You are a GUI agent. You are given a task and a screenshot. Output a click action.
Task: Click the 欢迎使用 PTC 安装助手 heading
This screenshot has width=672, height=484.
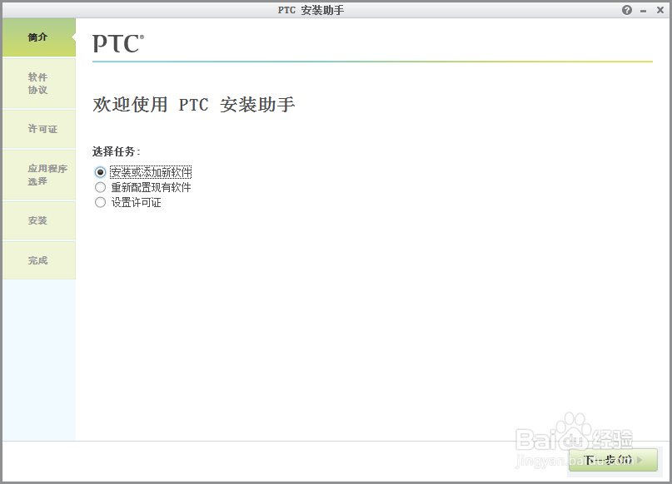(194, 105)
